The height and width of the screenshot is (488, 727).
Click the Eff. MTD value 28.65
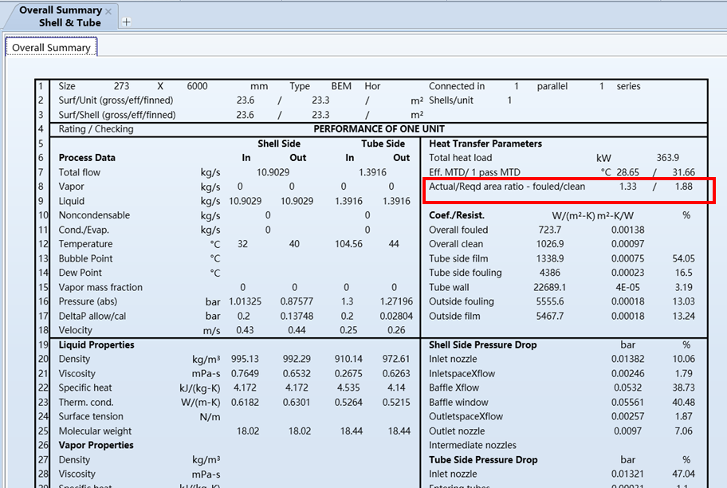click(628, 172)
